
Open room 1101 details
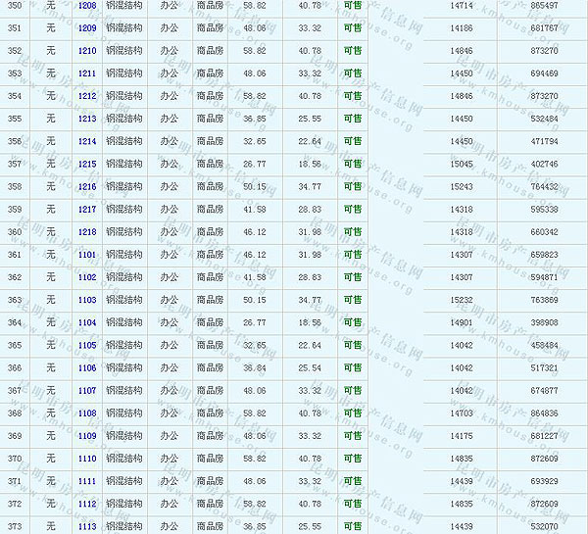(x=87, y=255)
